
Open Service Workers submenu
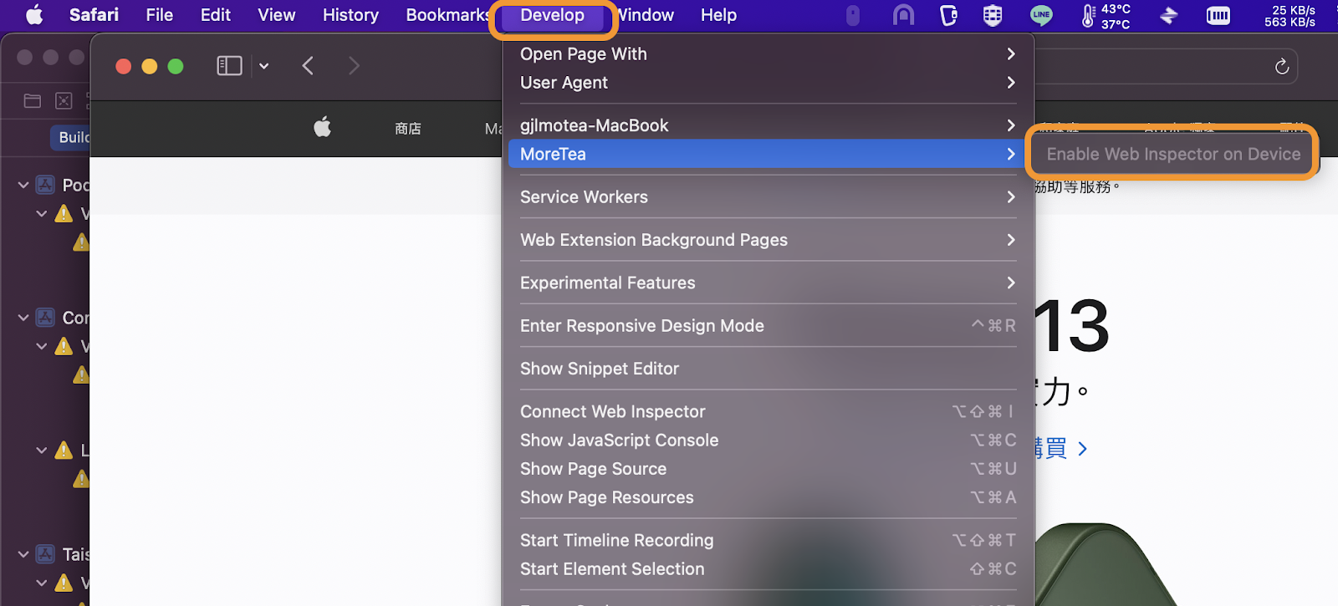[767, 196]
